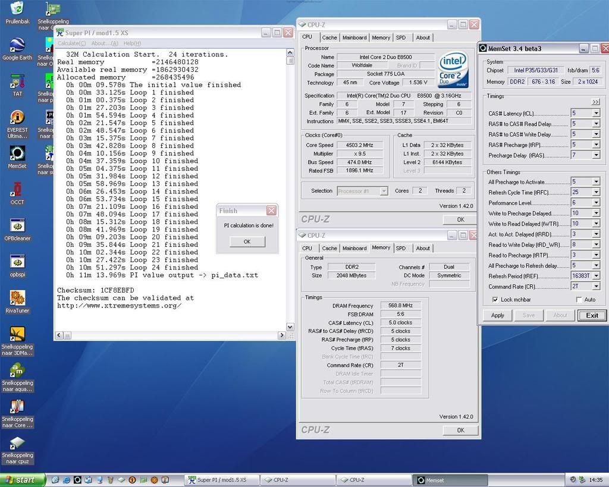Open the CAS# Latency (tCL) dropdown
The height and width of the screenshot is (487, 609).
coord(596,113)
